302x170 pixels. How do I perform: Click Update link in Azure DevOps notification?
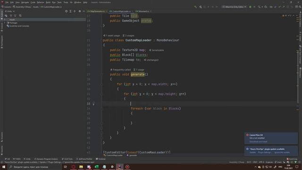(253, 153)
